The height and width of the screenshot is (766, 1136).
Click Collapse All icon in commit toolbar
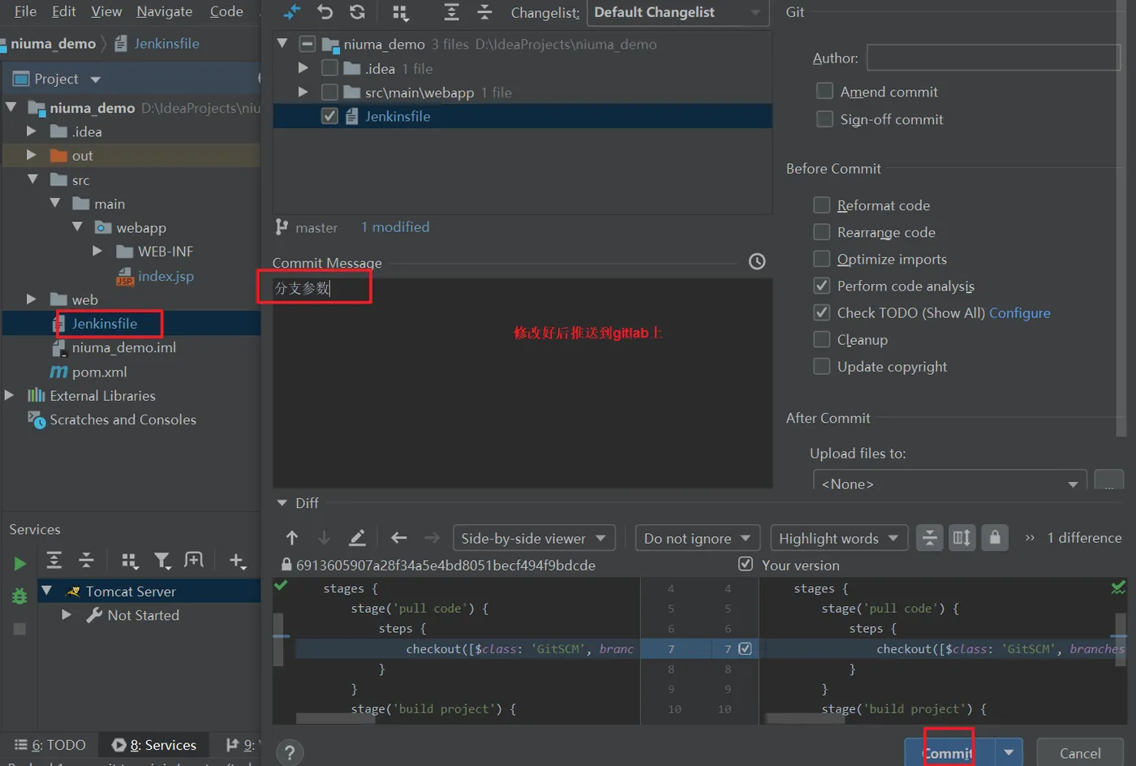pyautogui.click(x=484, y=12)
